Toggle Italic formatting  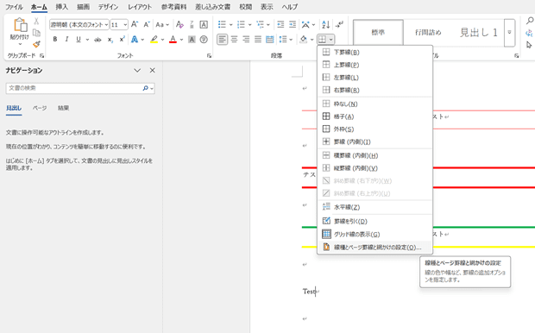tap(66, 40)
